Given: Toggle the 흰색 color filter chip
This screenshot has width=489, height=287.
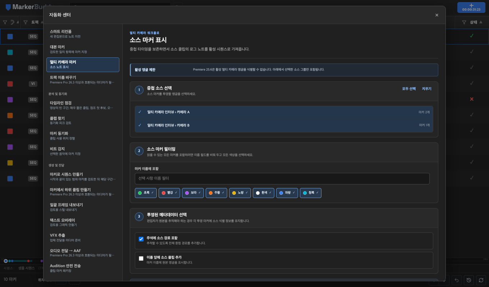Looking at the screenshot, I should pos(264,193).
